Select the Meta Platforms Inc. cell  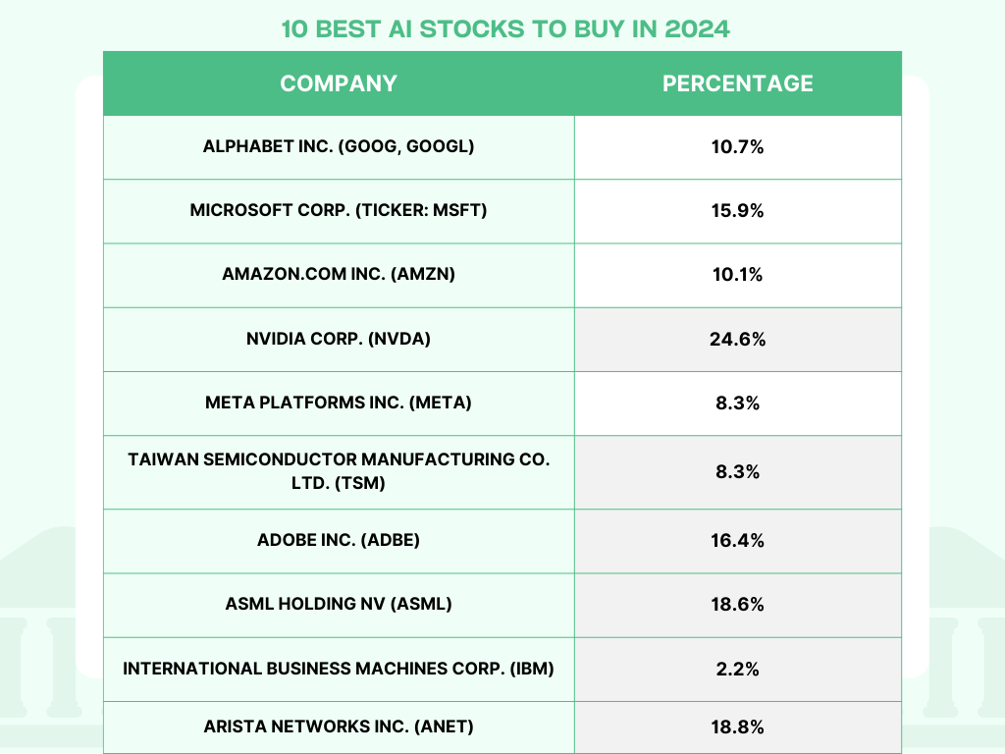coord(339,403)
